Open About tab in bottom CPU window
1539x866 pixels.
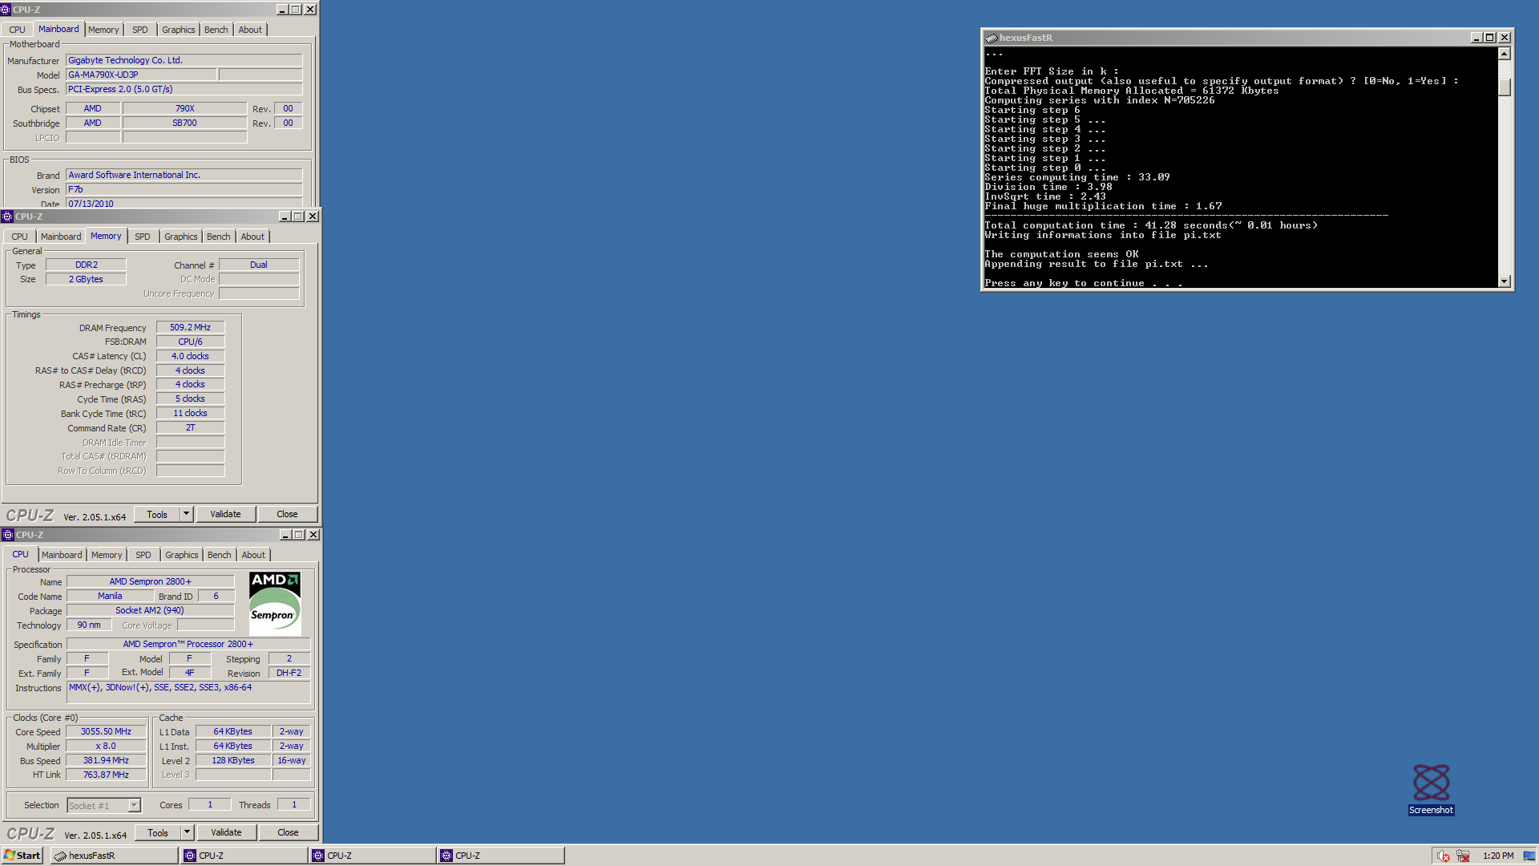coord(253,555)
